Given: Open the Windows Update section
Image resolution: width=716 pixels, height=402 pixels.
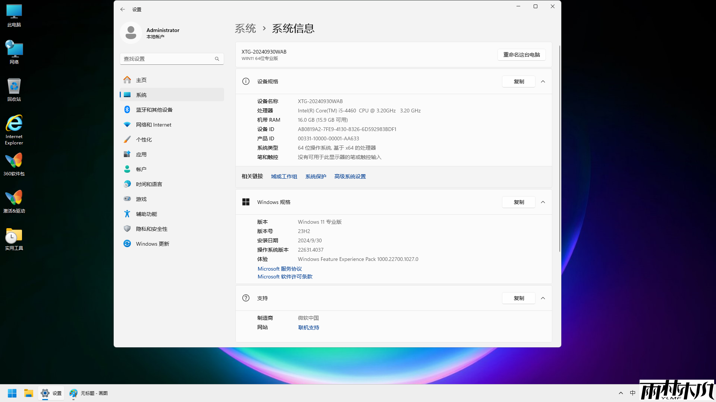Looking at the screenshot, I should (x=152, y=244).
